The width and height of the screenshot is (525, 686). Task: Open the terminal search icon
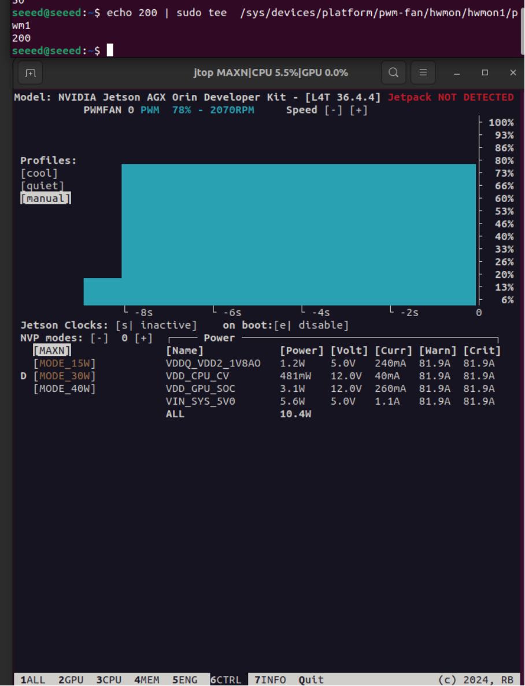tap(393, 73)
